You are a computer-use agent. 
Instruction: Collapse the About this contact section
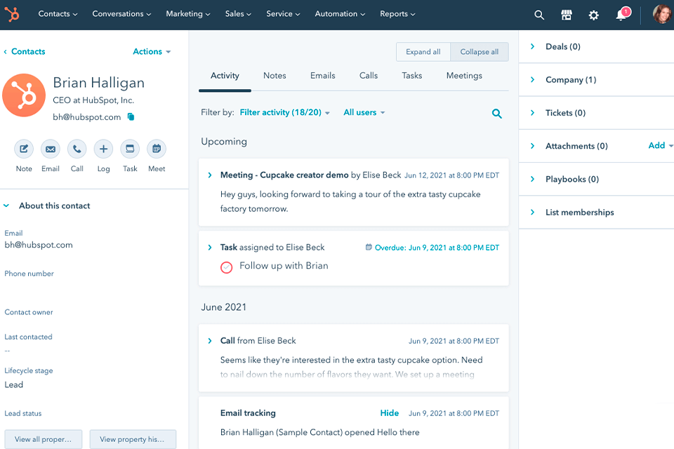click(6, 206)
